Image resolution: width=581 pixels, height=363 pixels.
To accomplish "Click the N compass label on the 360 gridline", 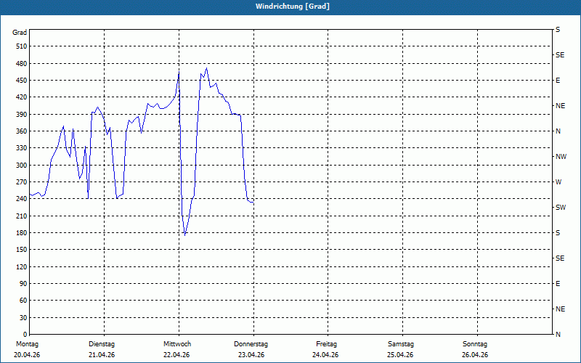I will coord(558,131).
